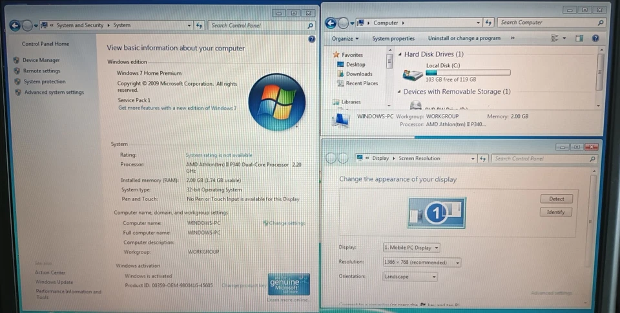Click Device Manager link text

pos(41,60)
